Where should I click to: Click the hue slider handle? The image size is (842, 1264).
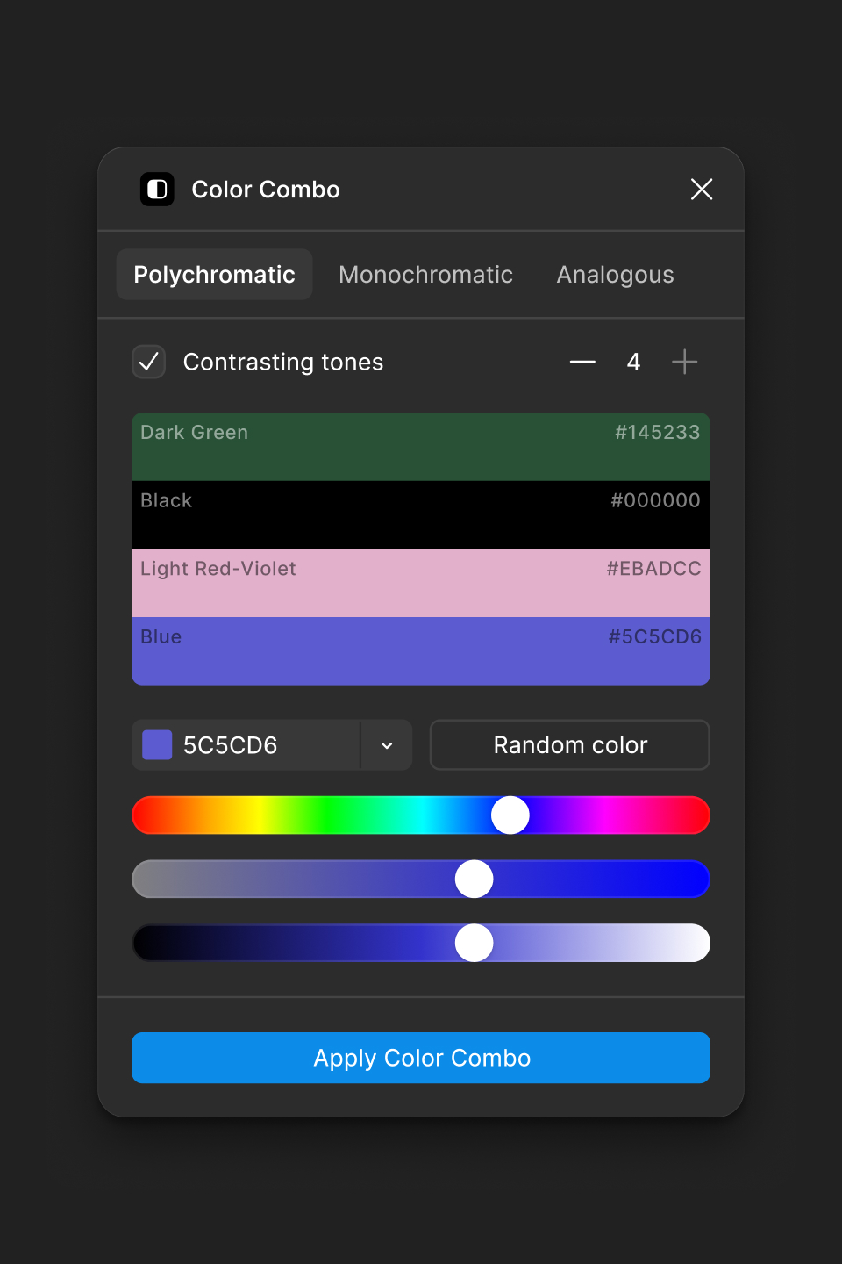pyautogui.click(x=510, y=815)
